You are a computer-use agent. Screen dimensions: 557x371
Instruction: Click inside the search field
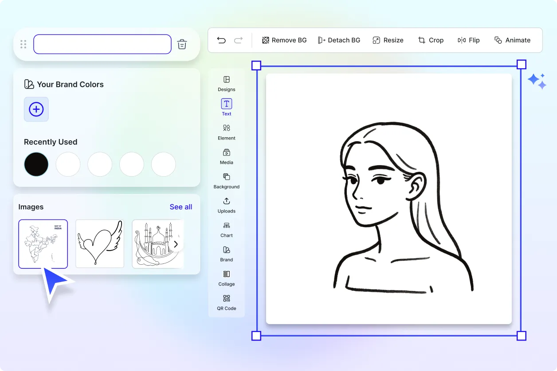click(x=102, y=44)
